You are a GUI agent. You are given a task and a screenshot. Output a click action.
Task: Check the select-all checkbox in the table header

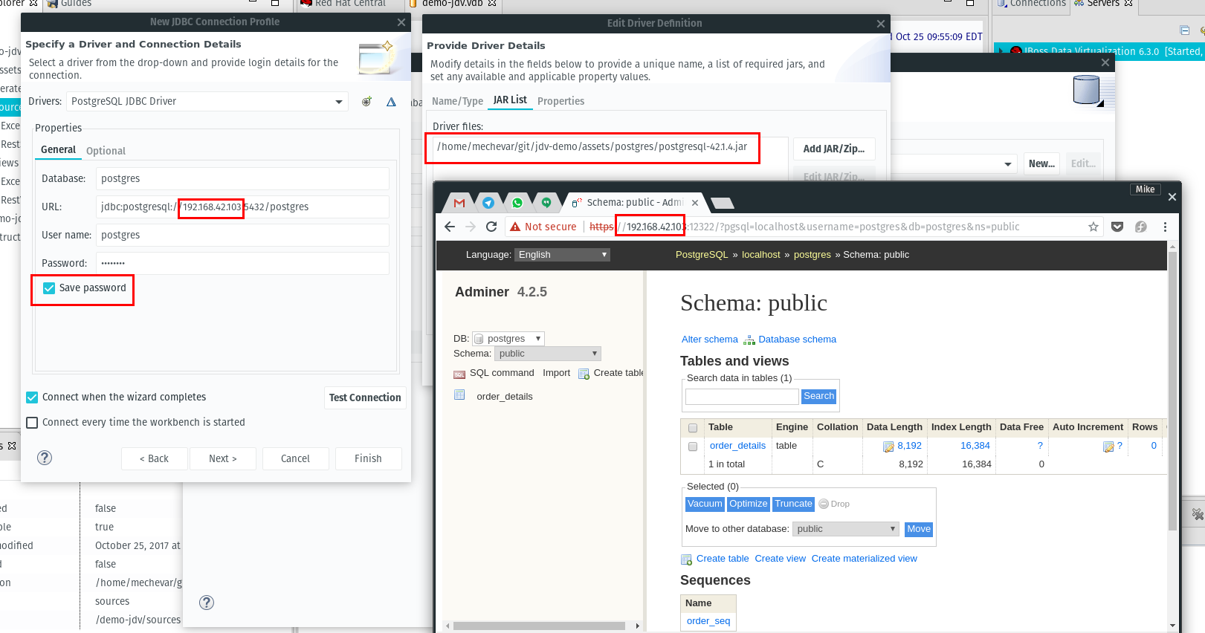tap(693, 428)
